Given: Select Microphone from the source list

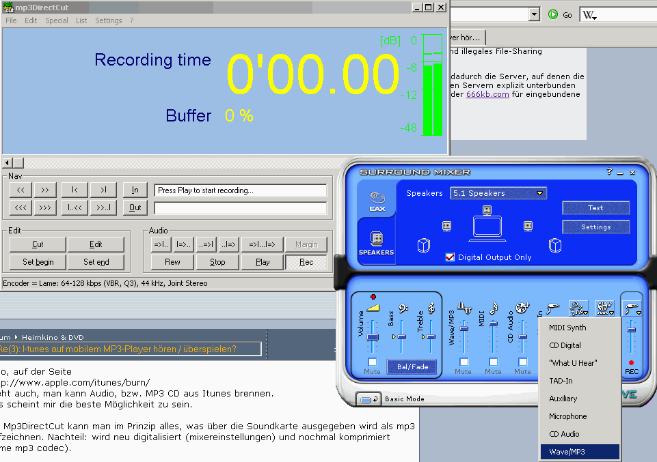Looking at the screenshot, I should 580,416.
